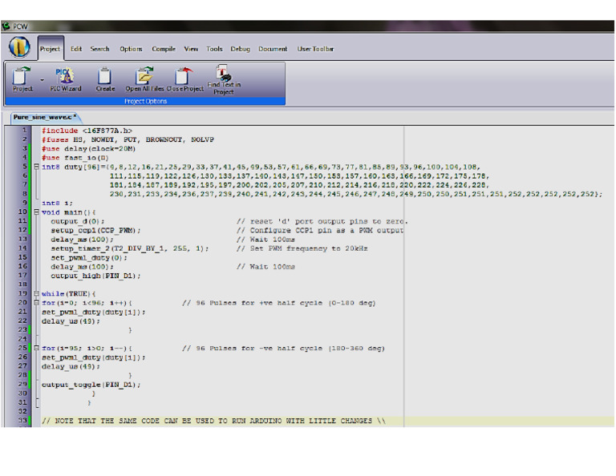Collapse the void main fold on line 10

coord(36,212)
